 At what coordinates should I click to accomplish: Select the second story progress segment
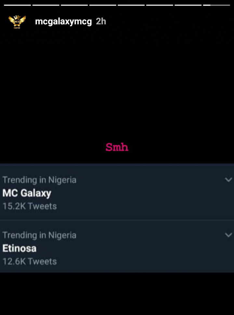pyautogui.click(x=46, y=5)
